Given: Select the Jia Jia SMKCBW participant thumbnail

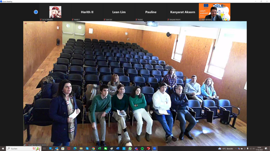Looking at the screenshot, I should [55, 12].
